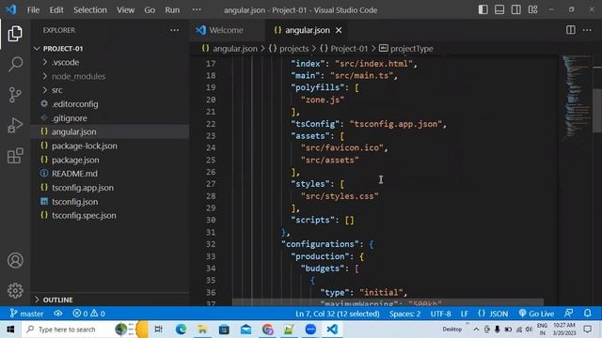602x338 pixels.
Task: Click projectType breadcrumb
Action: 406,49
